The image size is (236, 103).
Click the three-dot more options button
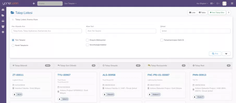coord(228,13)
